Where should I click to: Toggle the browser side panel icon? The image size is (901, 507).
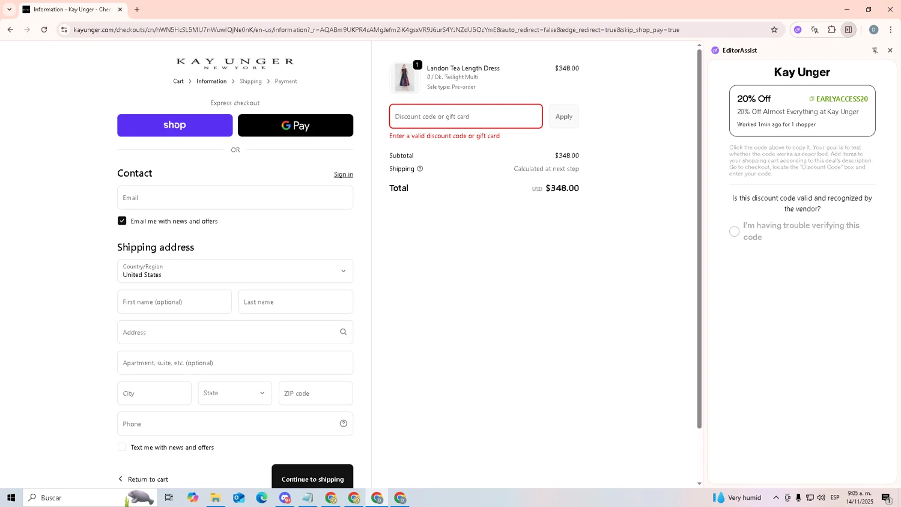pyautogui.click(x=848, y=29)
